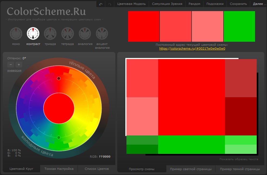
Task: Click the medium red top swatch
Action: point(176,26)
